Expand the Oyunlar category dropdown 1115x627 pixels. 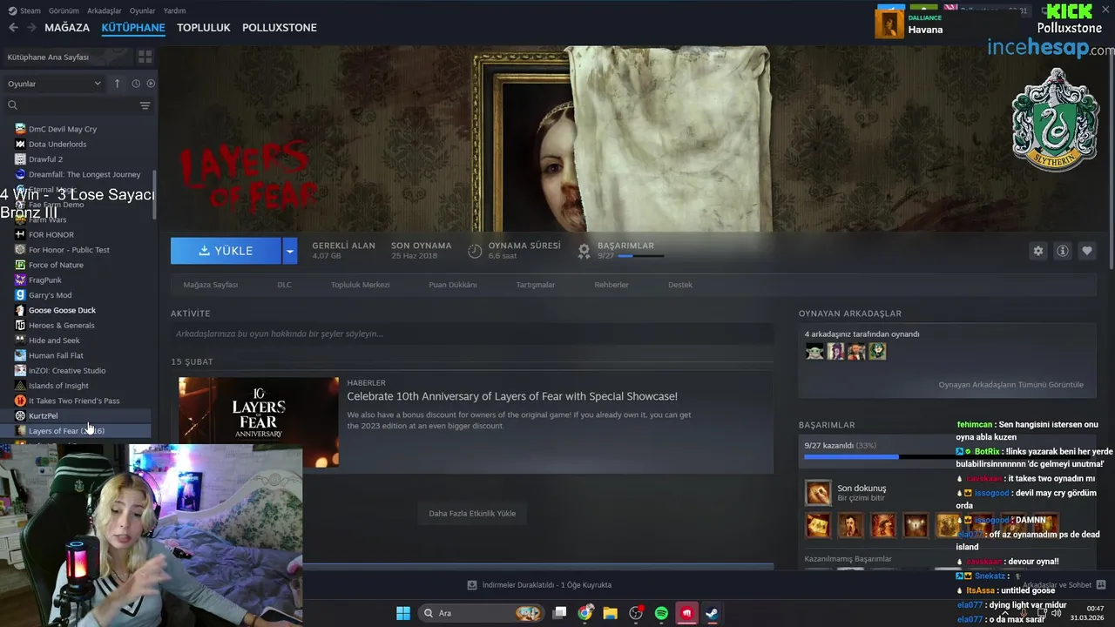click(x=54, y=84)
